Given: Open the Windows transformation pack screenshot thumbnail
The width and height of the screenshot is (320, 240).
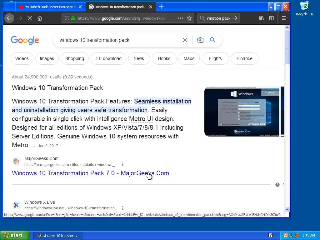Looking at the screenshot, I should (x=242, y=112).
